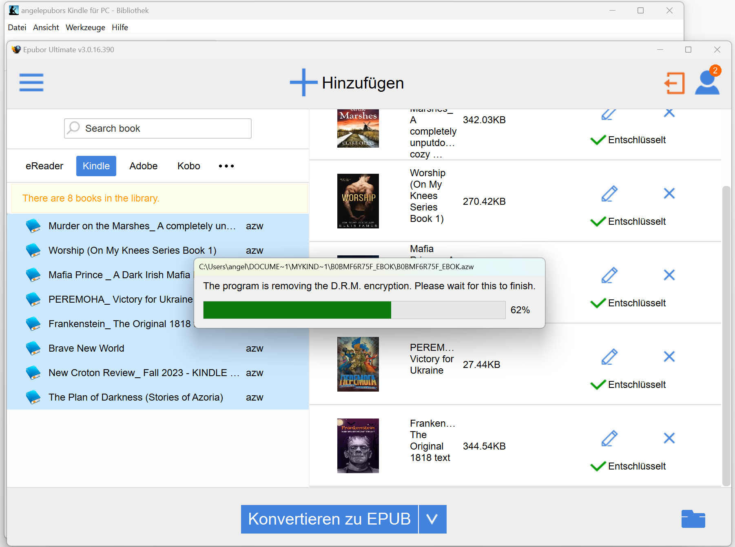
Task: Click book icon beside Worship library row
Action: point(33,250)
